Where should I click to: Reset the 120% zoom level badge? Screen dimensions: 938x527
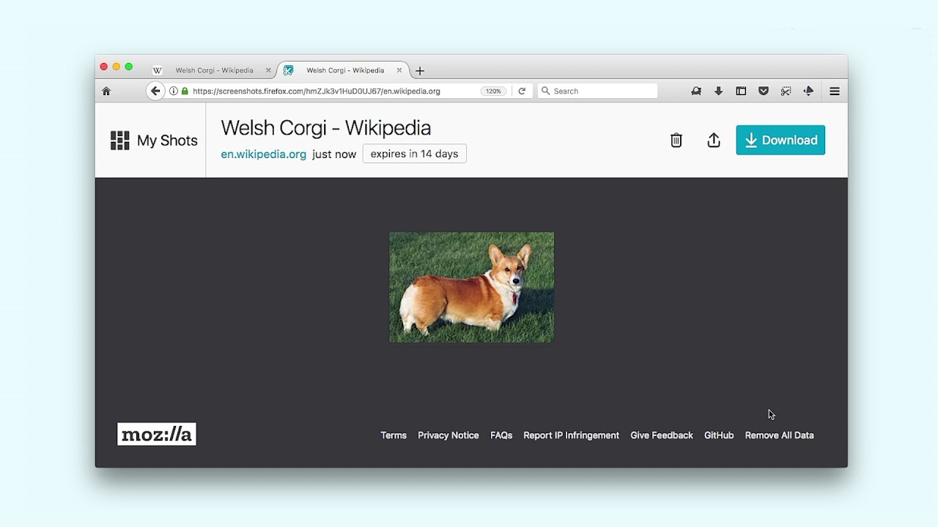[493, 91]
